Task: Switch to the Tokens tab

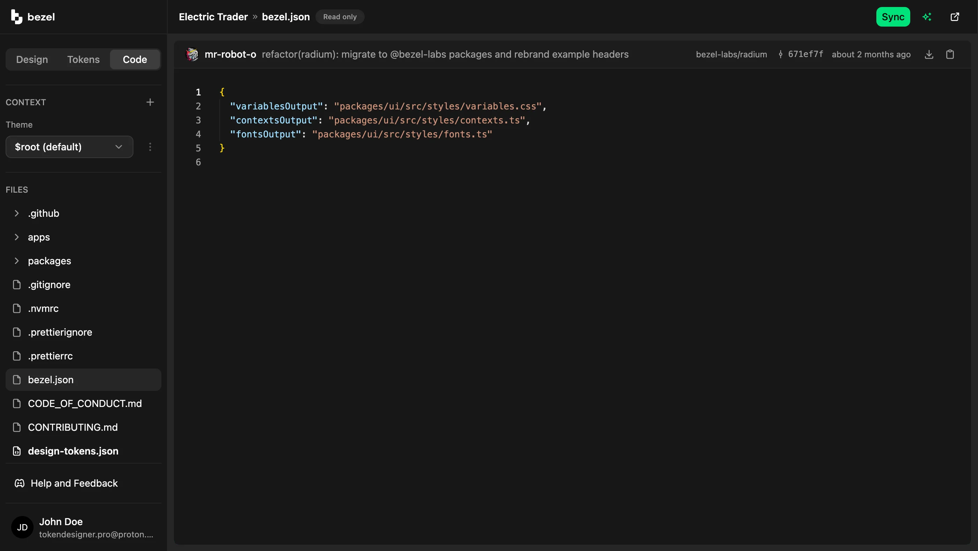Action: (83, 59)
